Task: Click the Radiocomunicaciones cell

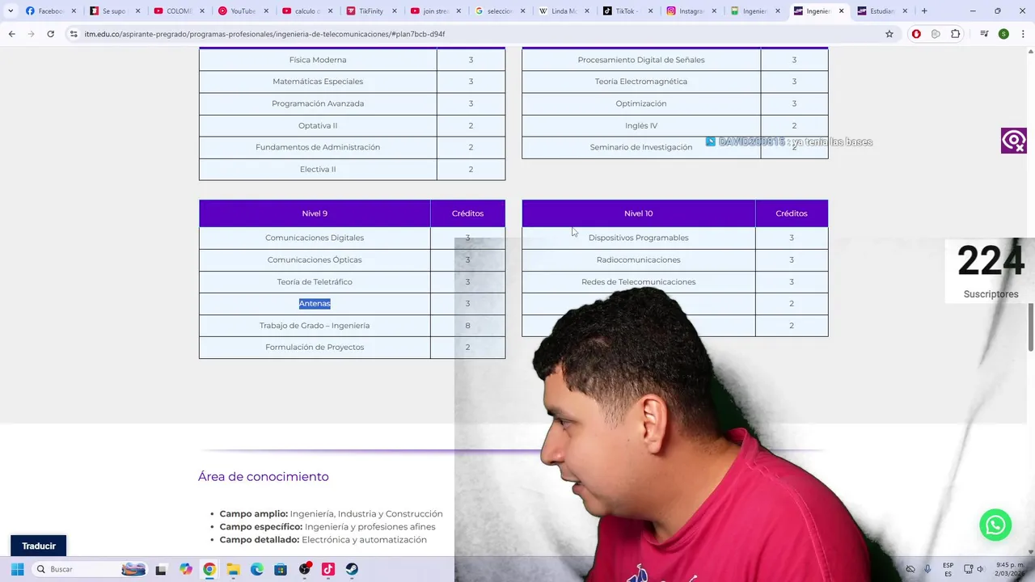Action: 639,259
